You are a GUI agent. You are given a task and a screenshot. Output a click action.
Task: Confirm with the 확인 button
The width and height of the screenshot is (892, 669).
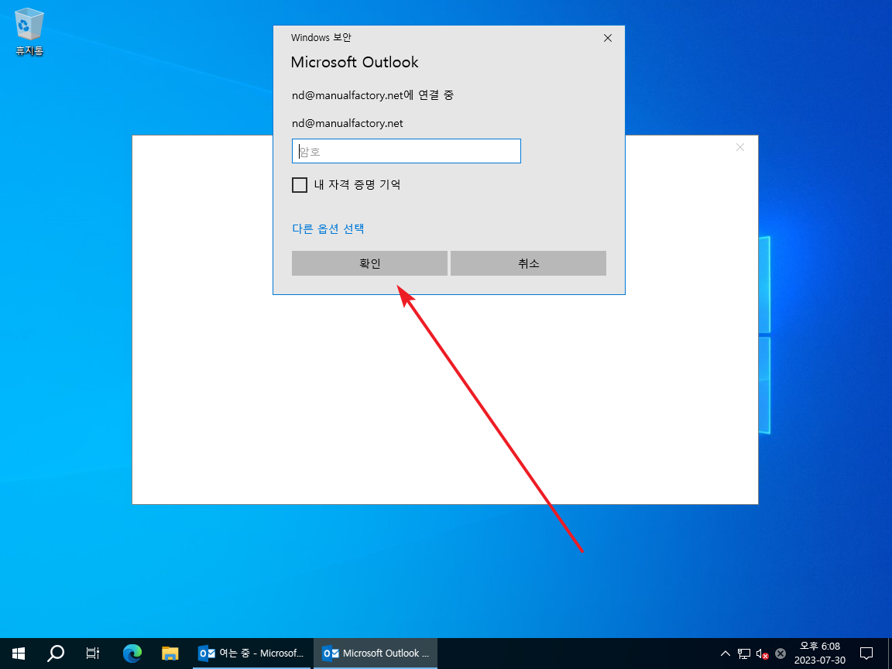pyautogui.click(x=370, y=263)
